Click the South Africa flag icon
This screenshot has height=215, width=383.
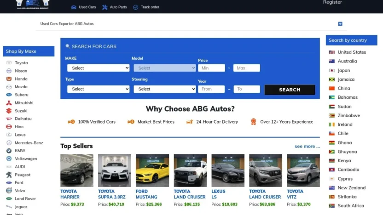(x=332, y=206)
